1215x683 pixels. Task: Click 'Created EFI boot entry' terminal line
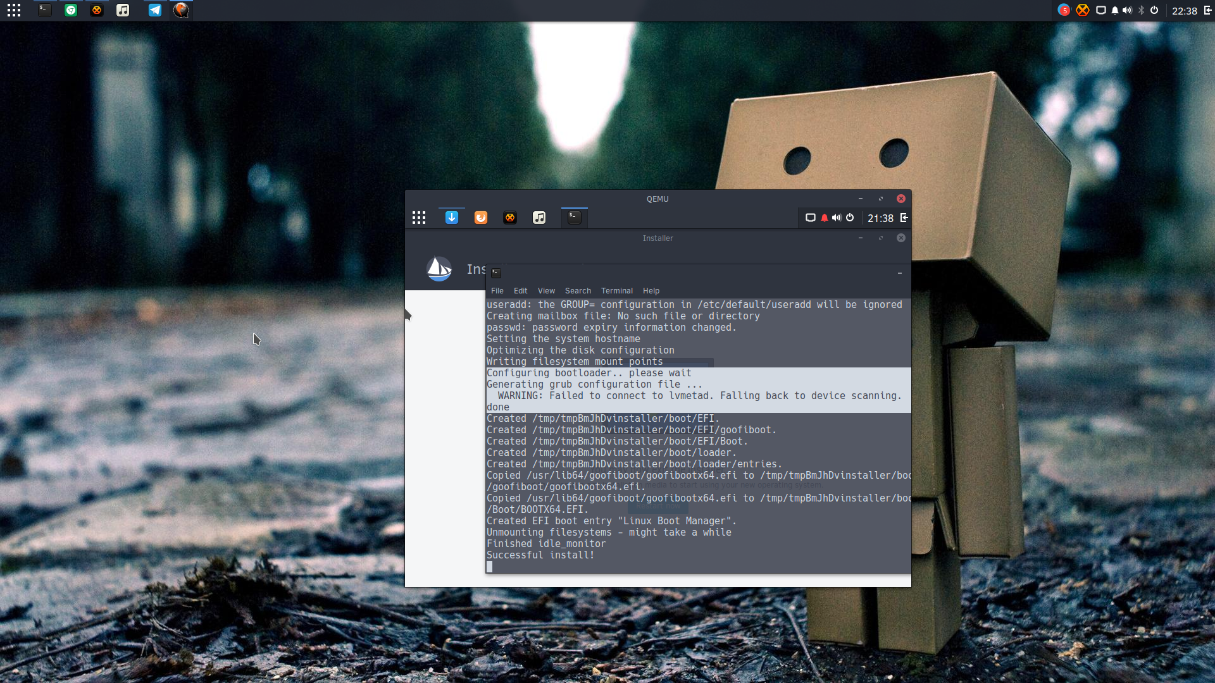pos(611,521)
